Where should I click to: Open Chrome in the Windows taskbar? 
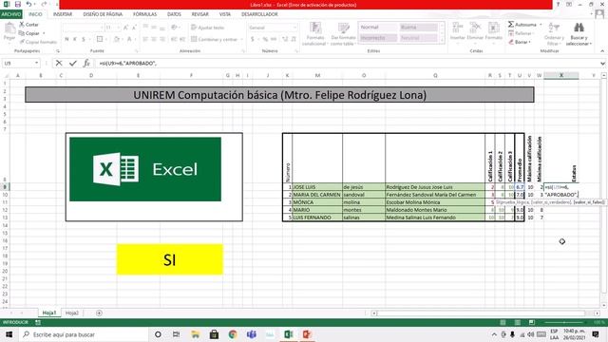click(233, 334)
